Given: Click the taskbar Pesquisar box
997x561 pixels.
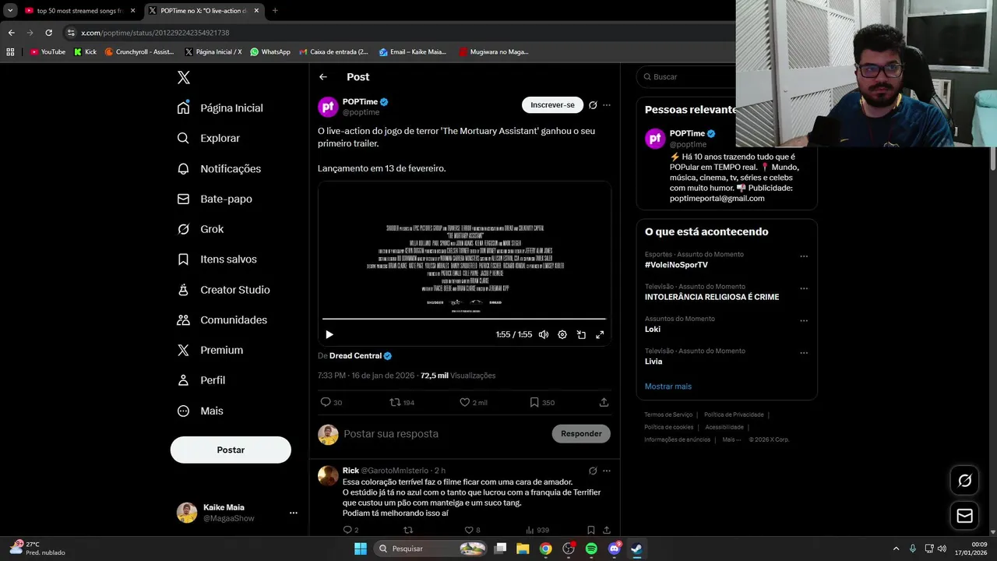Looking at the screenshot, I should click(432, 549).
